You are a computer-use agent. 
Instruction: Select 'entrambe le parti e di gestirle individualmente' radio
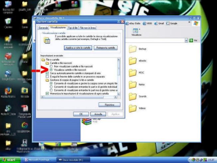click(51, 87)
